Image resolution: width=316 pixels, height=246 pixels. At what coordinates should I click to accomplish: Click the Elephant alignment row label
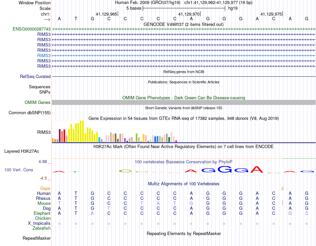(42, 213)
